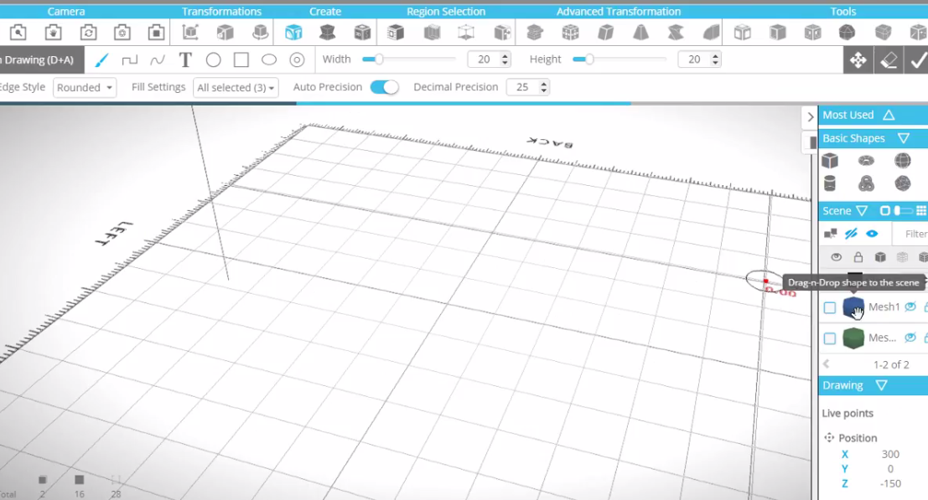Pick the torus basic shape
The image size is (928, 500).
[x=866, y=161]
